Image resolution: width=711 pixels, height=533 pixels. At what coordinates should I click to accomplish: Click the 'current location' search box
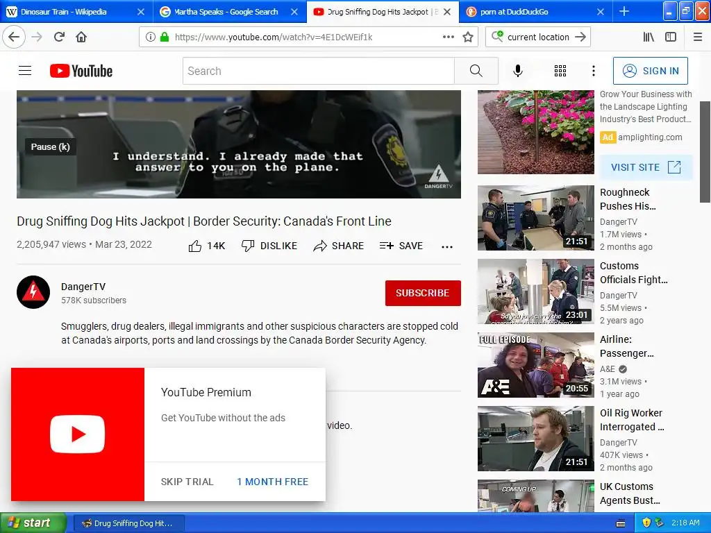pos(538,37)
